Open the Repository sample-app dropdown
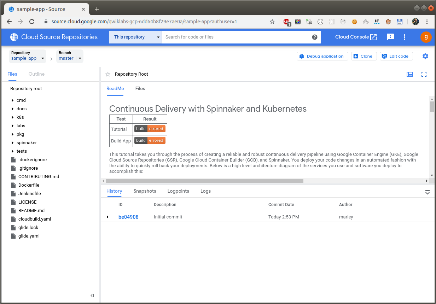This screenshot has height=304, width=436. [x=27, y=56]
